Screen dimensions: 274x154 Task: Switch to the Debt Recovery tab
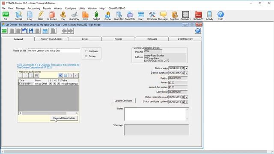tap(185, 39)
